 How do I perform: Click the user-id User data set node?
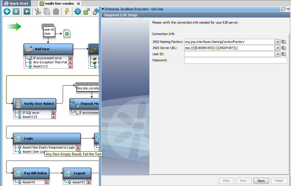pyautogui.click(x=49, y=32)
